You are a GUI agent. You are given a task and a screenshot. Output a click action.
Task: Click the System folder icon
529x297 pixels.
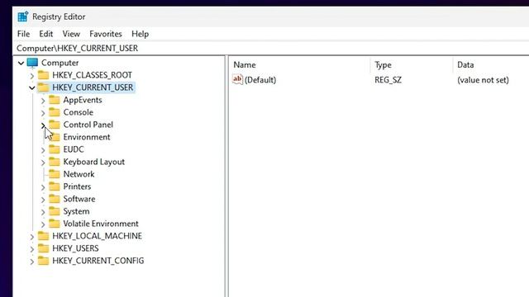(x=55, y=211)
